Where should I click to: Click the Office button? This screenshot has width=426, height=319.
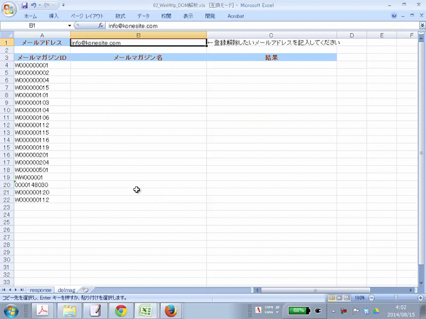click(x=10, y=9)
